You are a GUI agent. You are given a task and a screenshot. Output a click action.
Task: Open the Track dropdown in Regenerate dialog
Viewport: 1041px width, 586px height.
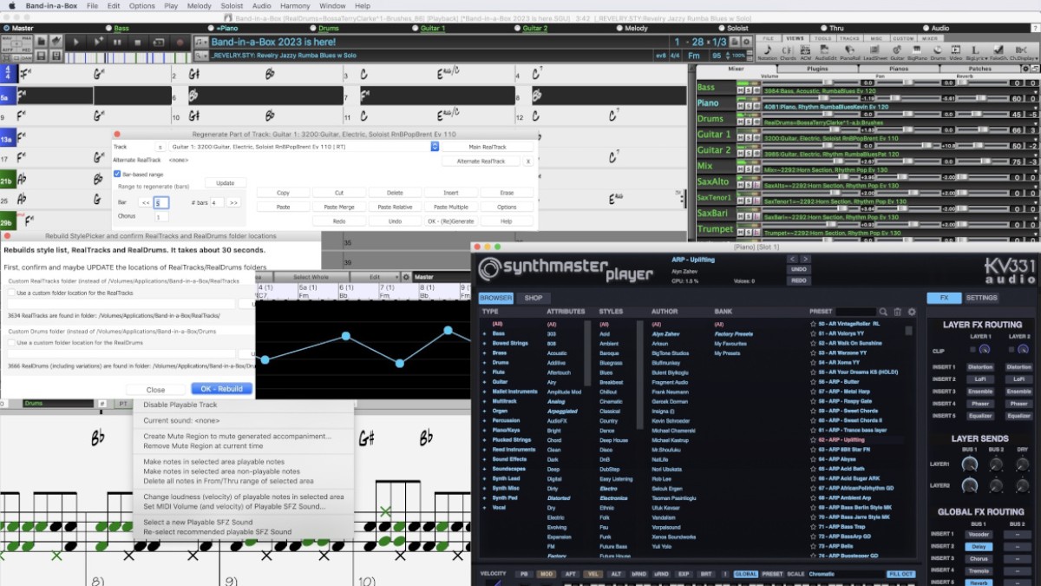click(x=434, y=147)
